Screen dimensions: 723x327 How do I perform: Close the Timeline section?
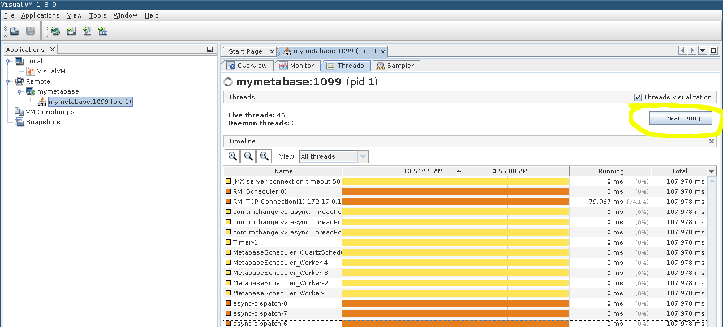tap(712, 141)
